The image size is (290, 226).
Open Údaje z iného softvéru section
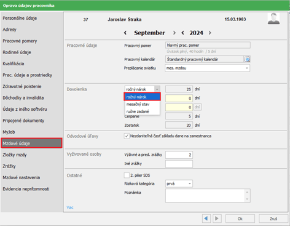pos(25,109)
